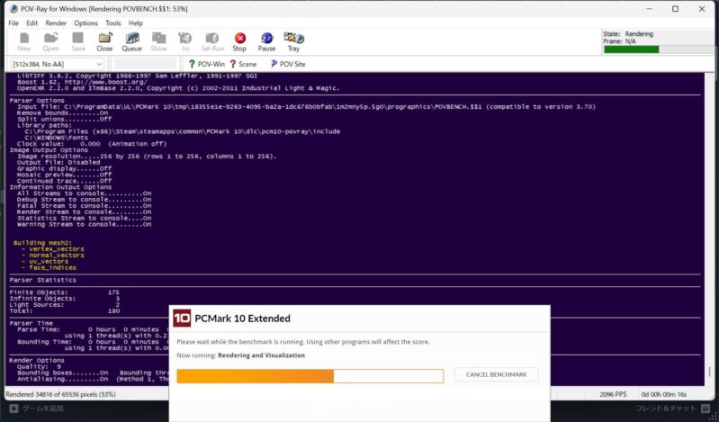The image size is (719, 422).
Task: Open the Options menu
Action: pos(85,22)
